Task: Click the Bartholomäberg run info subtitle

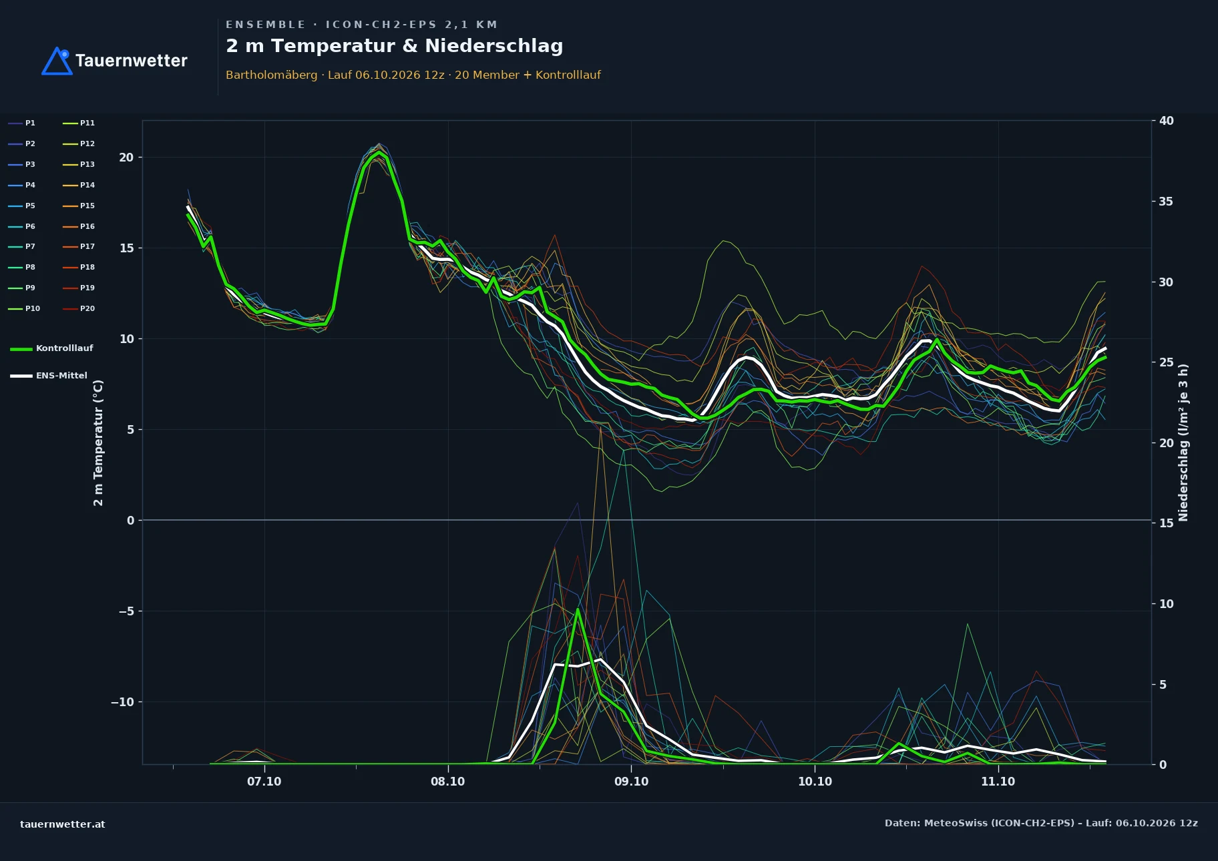Action: [413, 75]
